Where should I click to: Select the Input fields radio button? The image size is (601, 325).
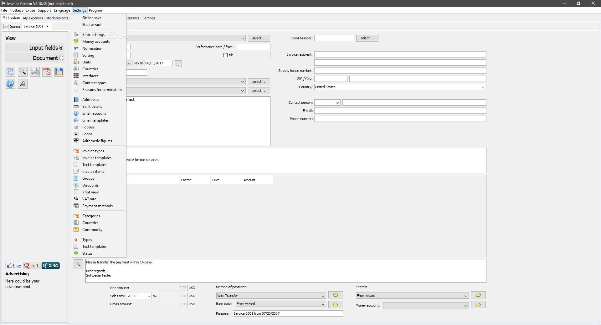pyautogui.click(x=61, y=48)
